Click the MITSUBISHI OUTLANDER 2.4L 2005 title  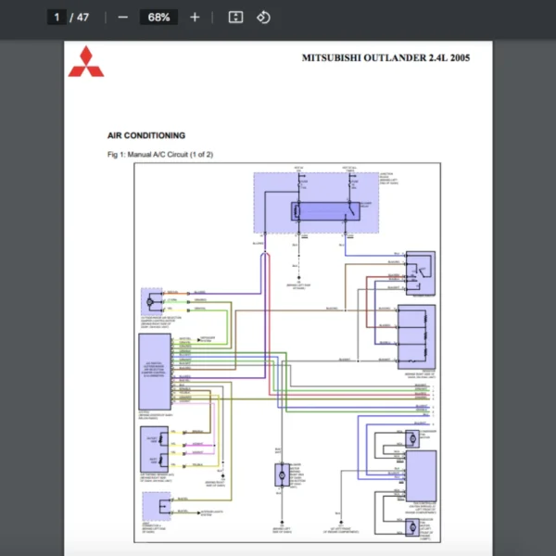tap(385, 57)
